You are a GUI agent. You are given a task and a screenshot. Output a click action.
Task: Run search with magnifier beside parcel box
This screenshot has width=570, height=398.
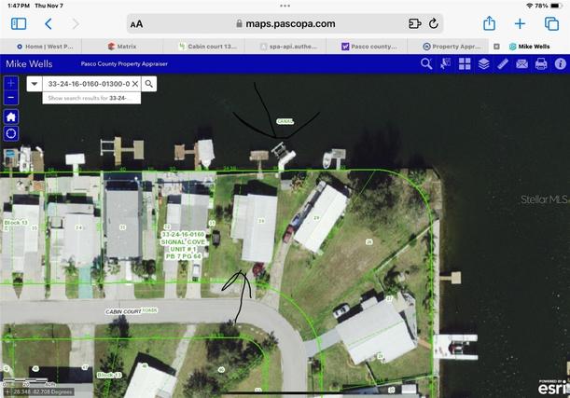coord(148,84)
